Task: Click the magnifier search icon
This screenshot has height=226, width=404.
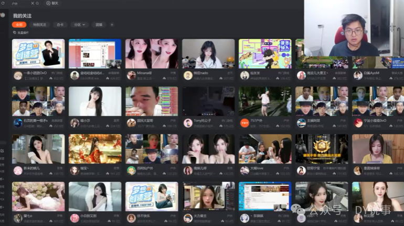Action: coord(37,3)
